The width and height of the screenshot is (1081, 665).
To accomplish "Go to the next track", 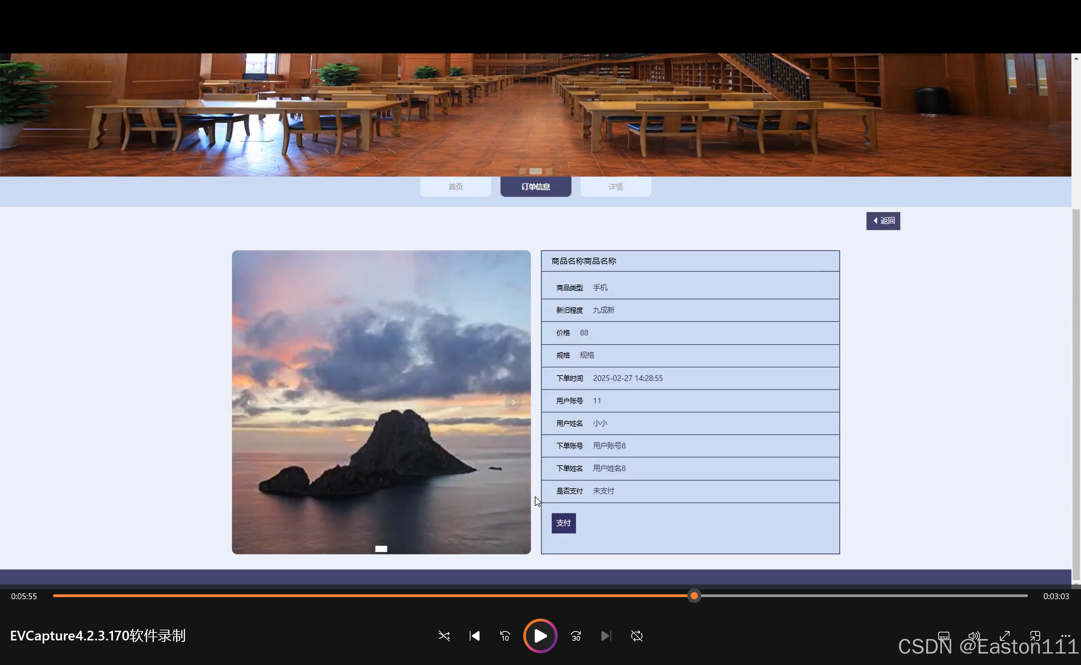I will (x=606, y=636).
